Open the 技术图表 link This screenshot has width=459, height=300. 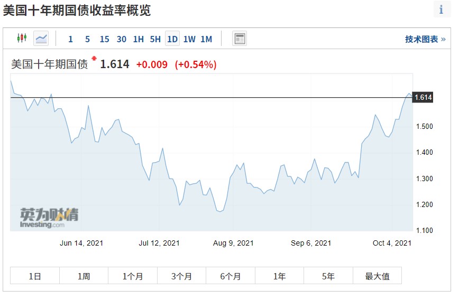point(425,39)
